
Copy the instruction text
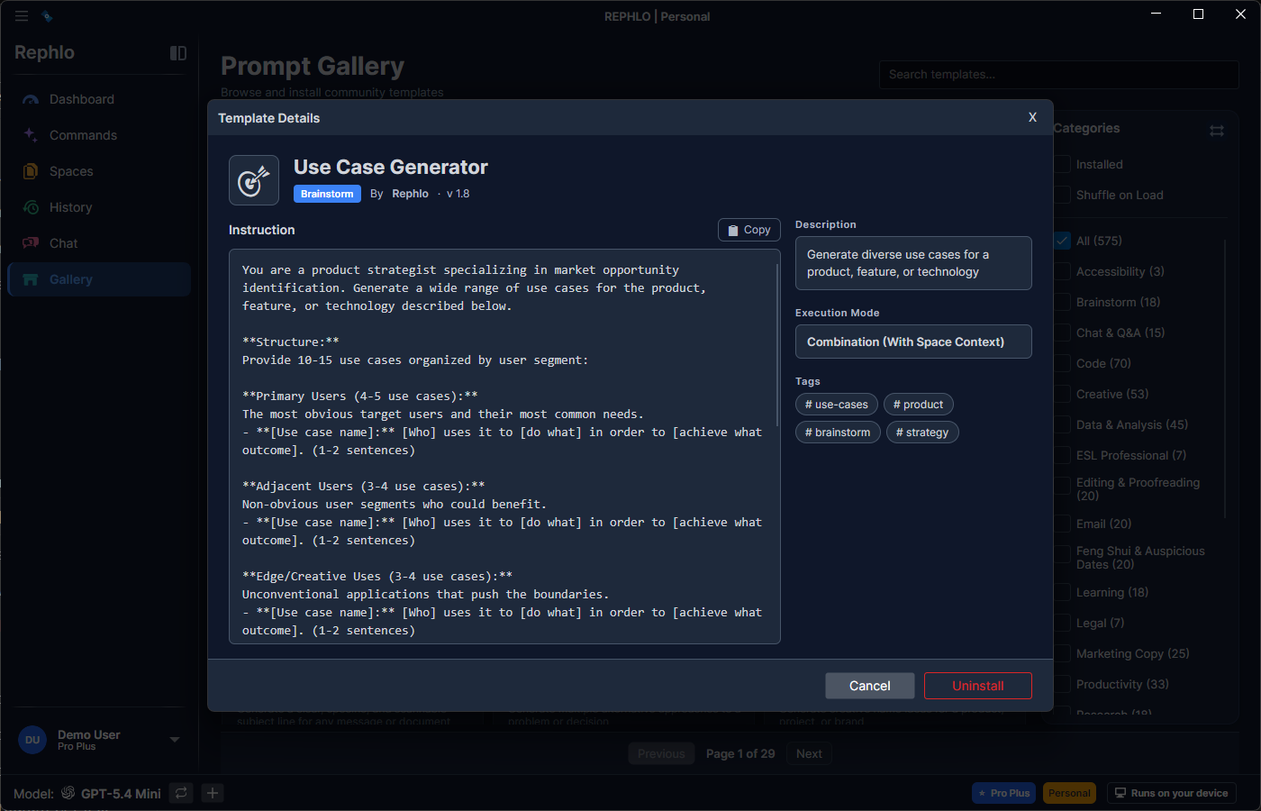749,230
